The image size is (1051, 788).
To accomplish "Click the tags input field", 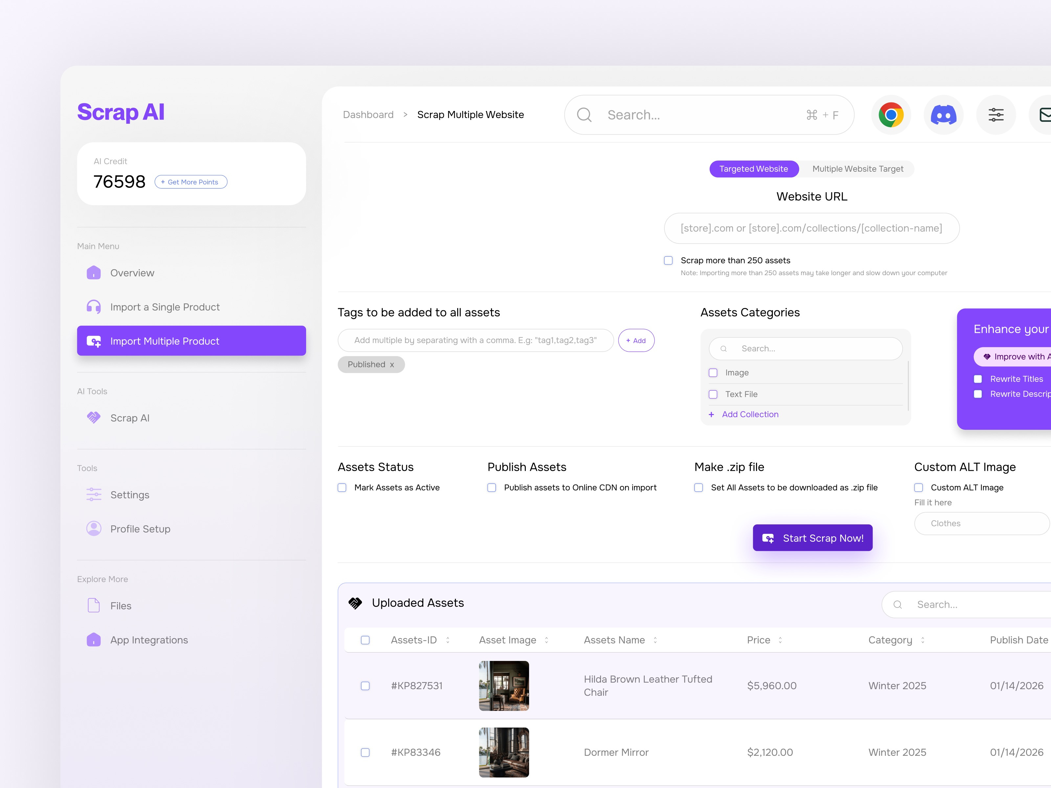I will coord(476,340).
